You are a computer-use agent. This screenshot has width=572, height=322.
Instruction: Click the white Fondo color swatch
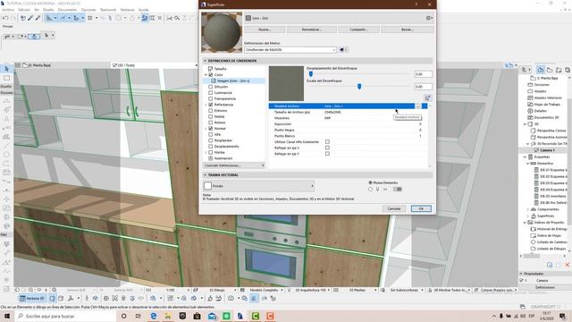208,186
